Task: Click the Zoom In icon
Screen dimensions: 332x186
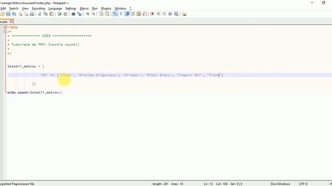Action: pyautogui.click(x=87, y=14)
